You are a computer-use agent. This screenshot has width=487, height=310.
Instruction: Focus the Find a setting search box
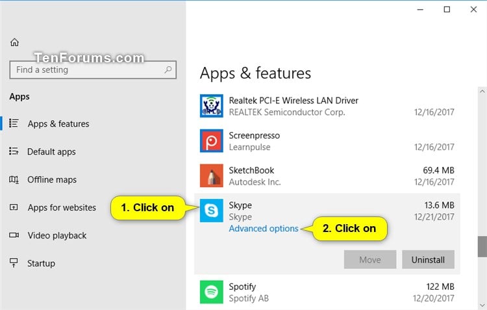coord(93,70)
